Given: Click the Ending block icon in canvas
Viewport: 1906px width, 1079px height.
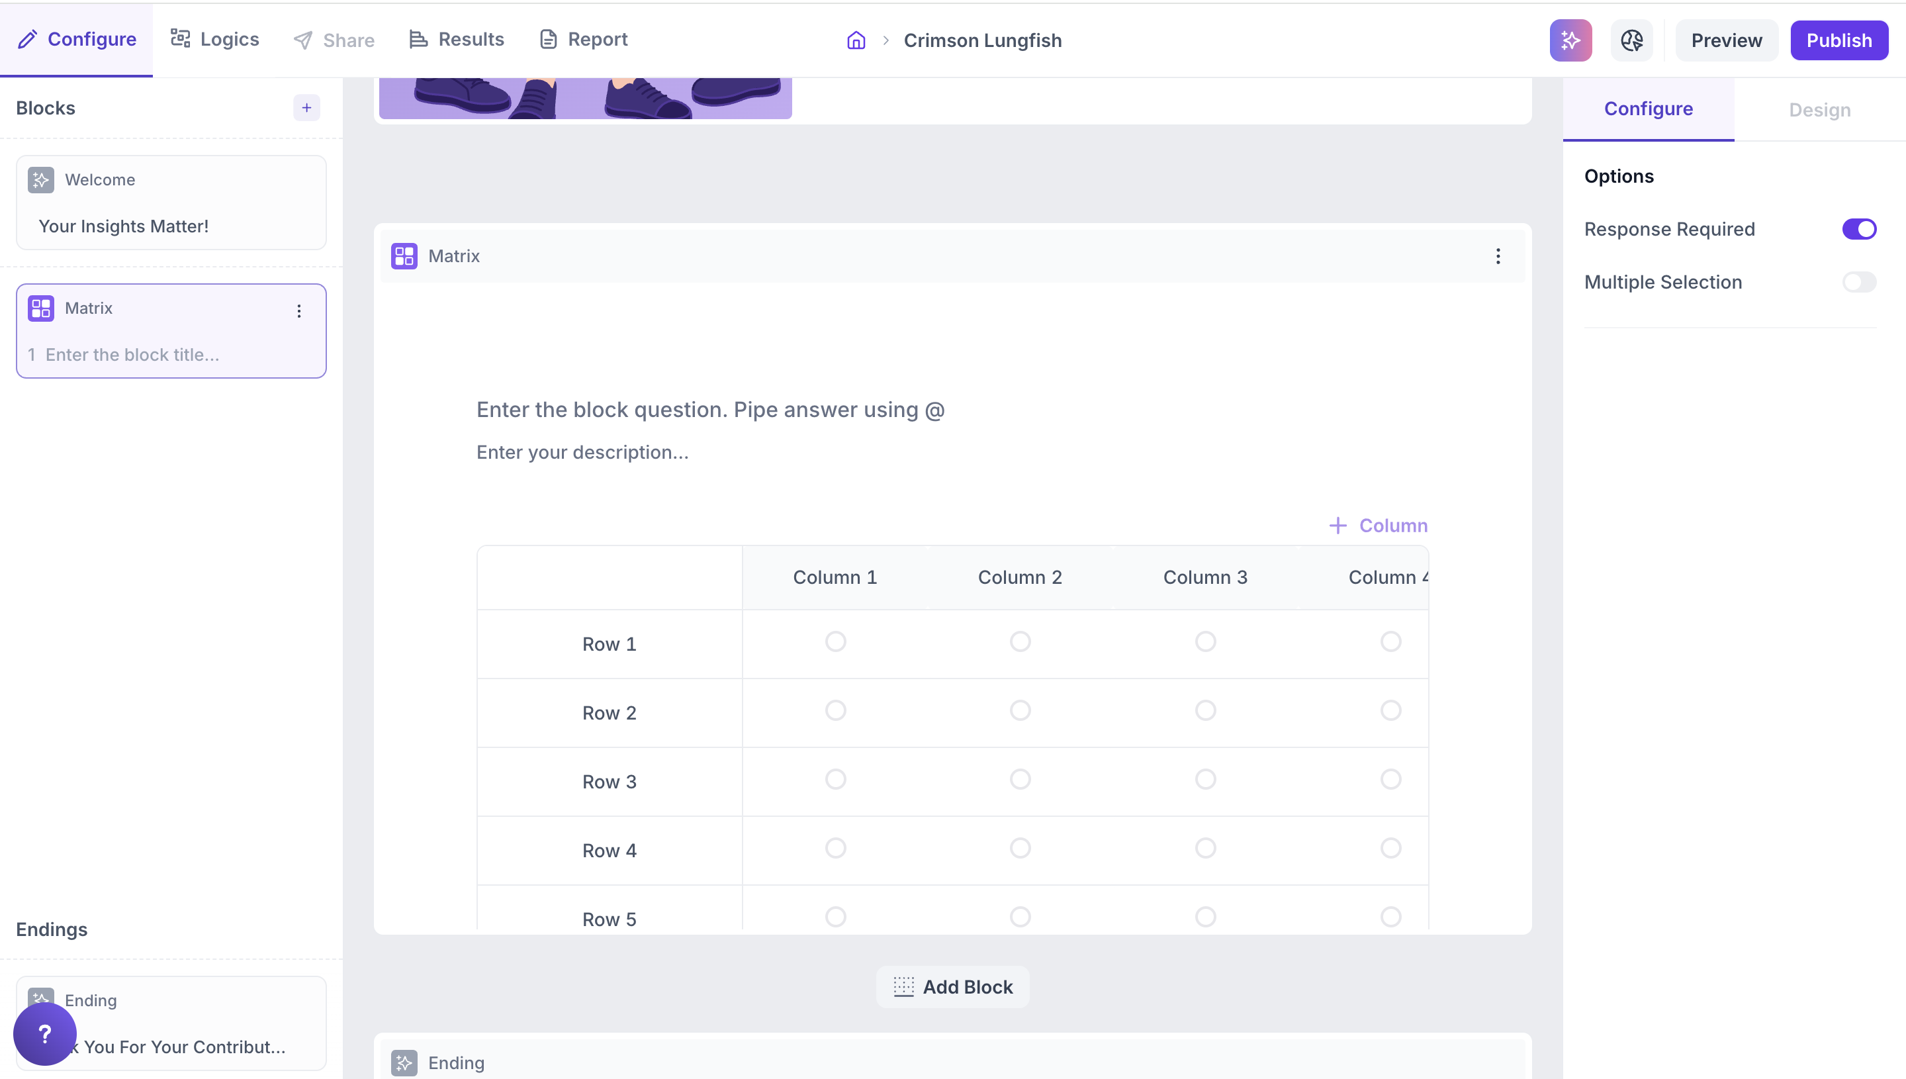Looking at the screenshot, I should click(404, 1062).
